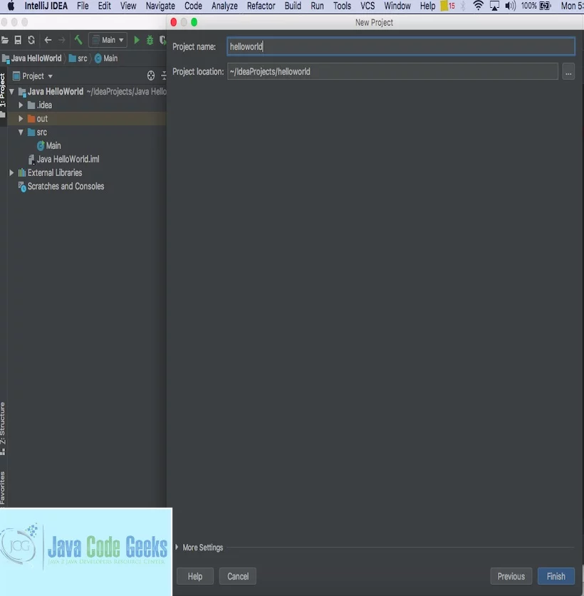Screen dimensions: 584x596
Task: Open the Main run configuration dropdown
Action: (108, 40)
